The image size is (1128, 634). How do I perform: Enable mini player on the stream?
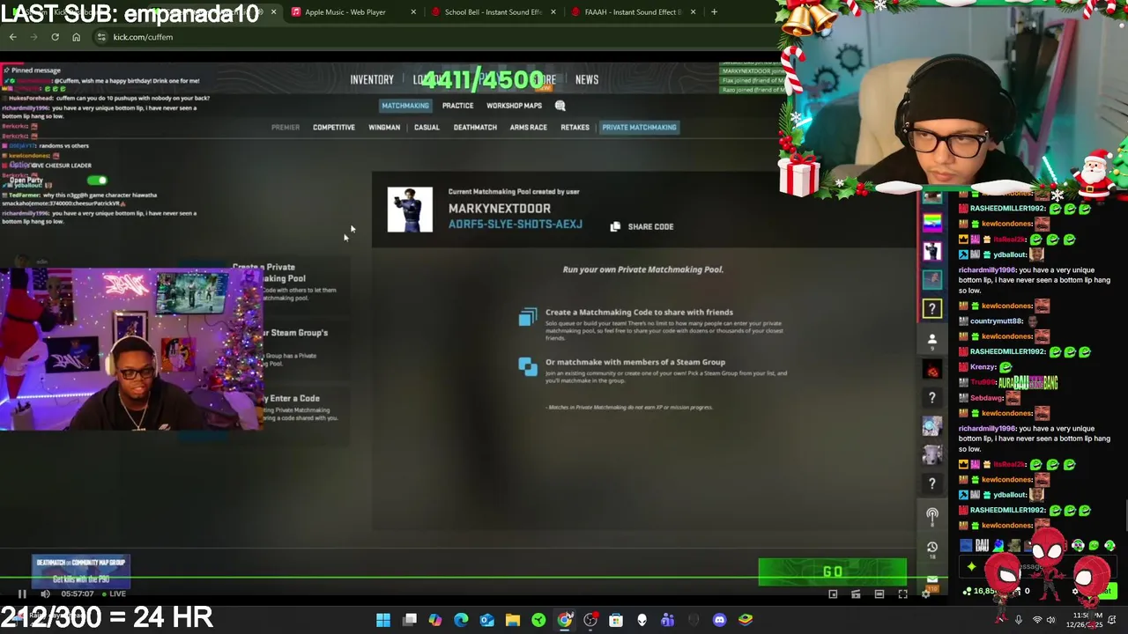[833, 594]
